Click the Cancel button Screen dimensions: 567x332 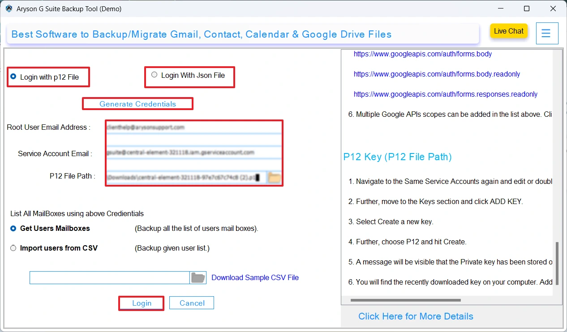coord(192,303)
